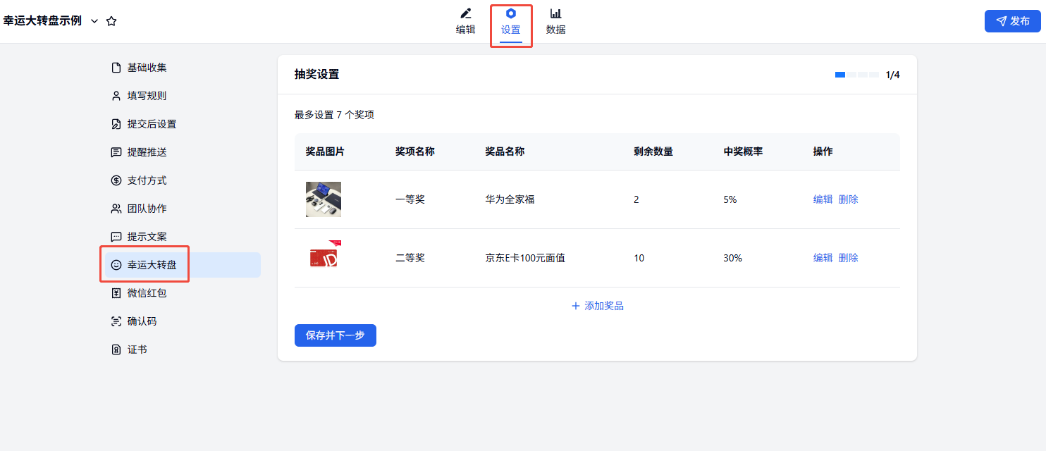Select 填写规则 sidebar item
The height and width of the screenshot is (451, 1046).
[x=147, y=96]
